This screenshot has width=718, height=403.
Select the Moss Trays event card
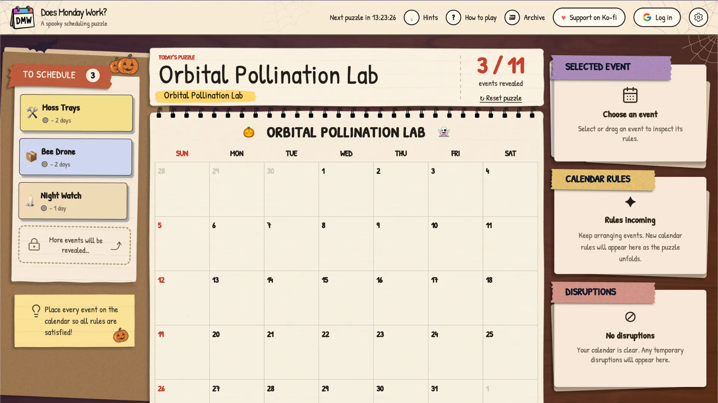[76, 113]
